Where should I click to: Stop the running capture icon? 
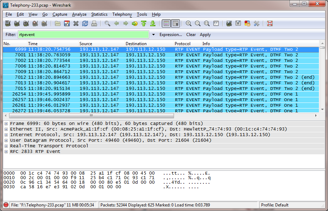(x=35, y=23)
